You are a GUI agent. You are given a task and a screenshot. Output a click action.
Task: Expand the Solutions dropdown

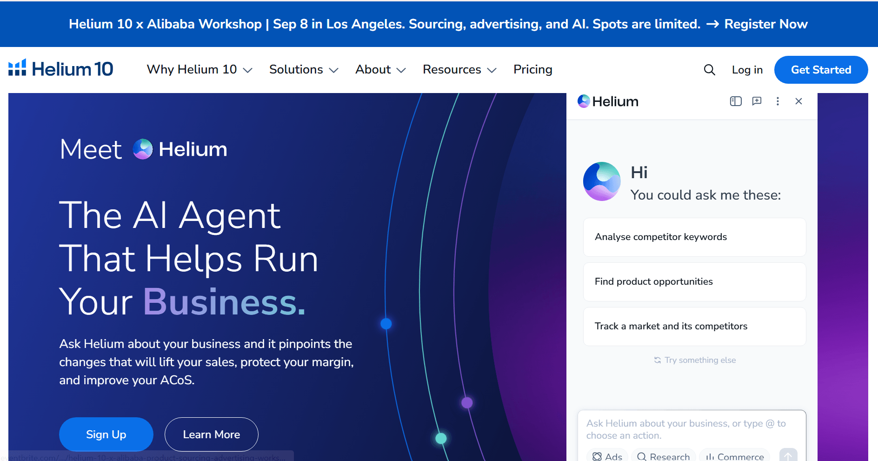click(304, 69)
